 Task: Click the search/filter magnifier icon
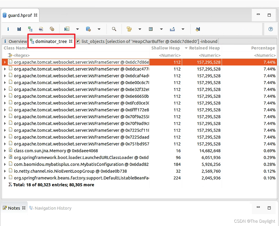pyautogui.click(x=114, y=29)
